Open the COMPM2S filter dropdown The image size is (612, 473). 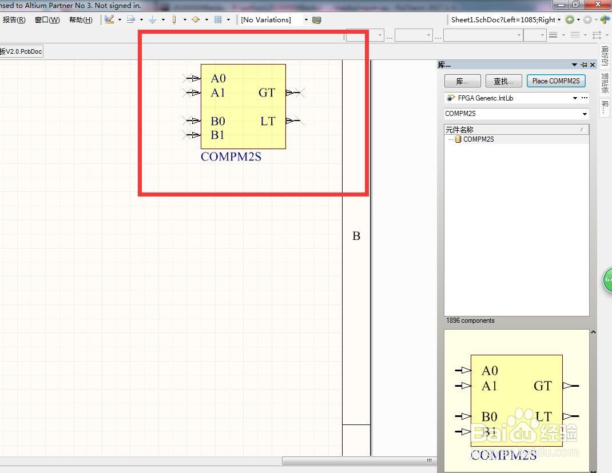[585, 114]
